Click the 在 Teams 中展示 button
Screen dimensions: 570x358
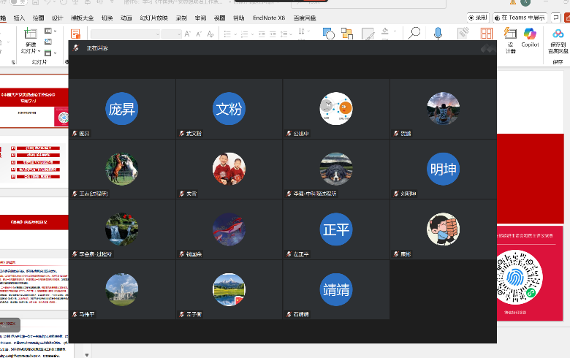pos(518,17)
